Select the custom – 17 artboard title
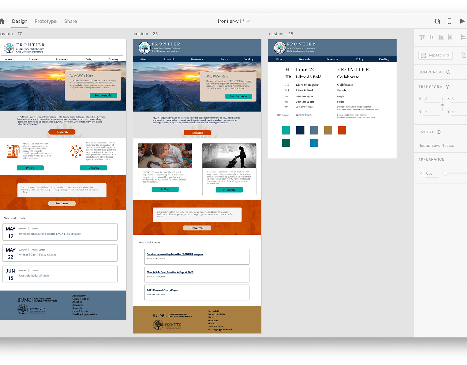Screen dimensions: 467x365 pyautogui.click(x=11, y=34)
